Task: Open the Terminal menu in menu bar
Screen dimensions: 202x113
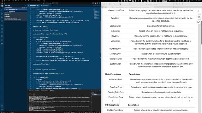Action: point(34,1)
